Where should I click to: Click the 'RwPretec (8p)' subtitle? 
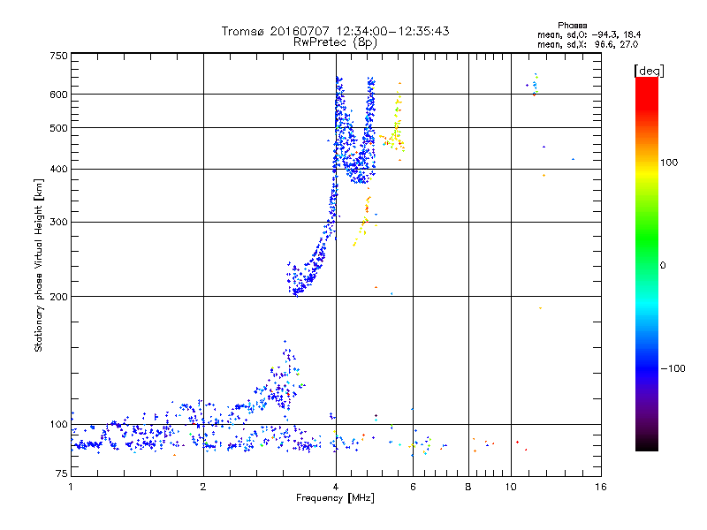335,42
